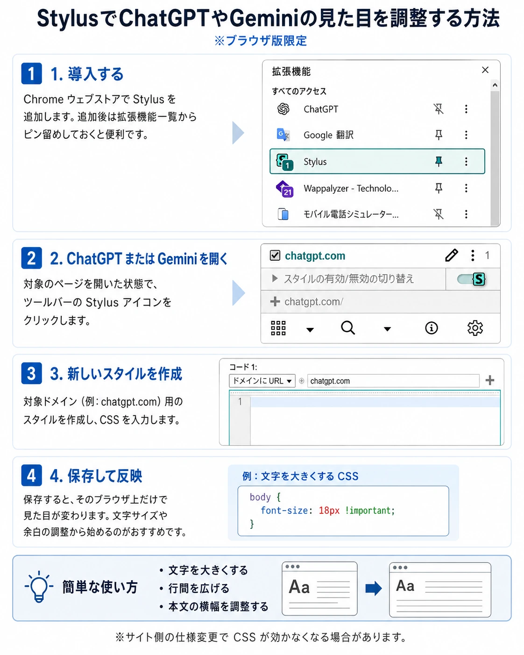Click the コード 1: label
The width and height of the screenshot is (524, 655).
(x=243, y=367)
